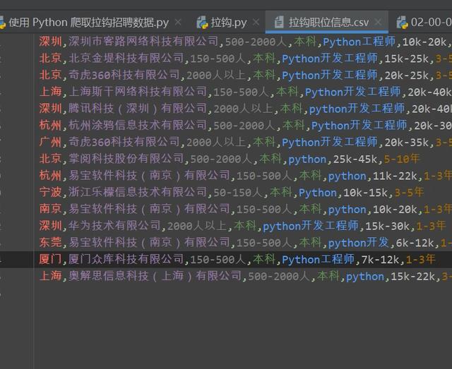This screenshot has height=369, width=452.
Task: Open the 拉钩.py tab
Action: [x=227, y=23]
